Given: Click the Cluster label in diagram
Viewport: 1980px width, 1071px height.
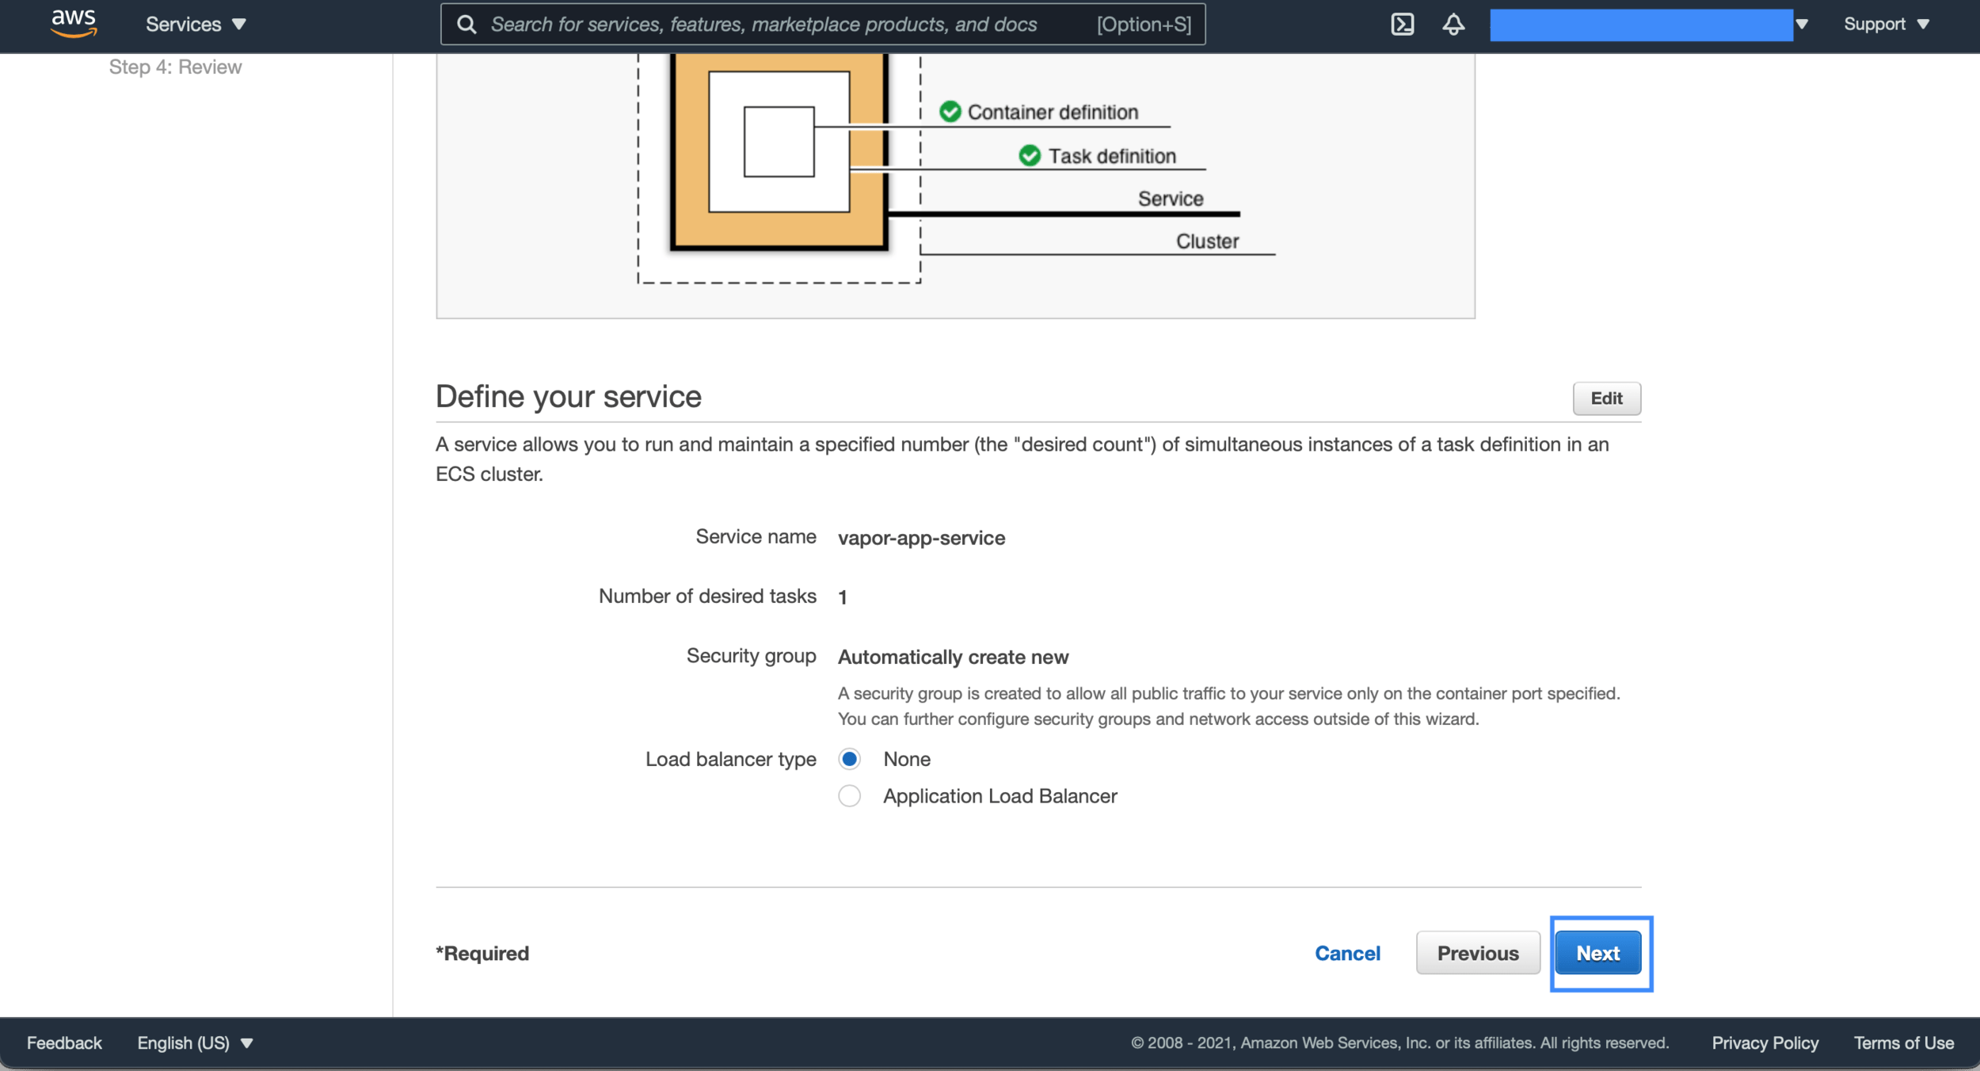Looking at the screenshot, I should (x=1206, y=241).
